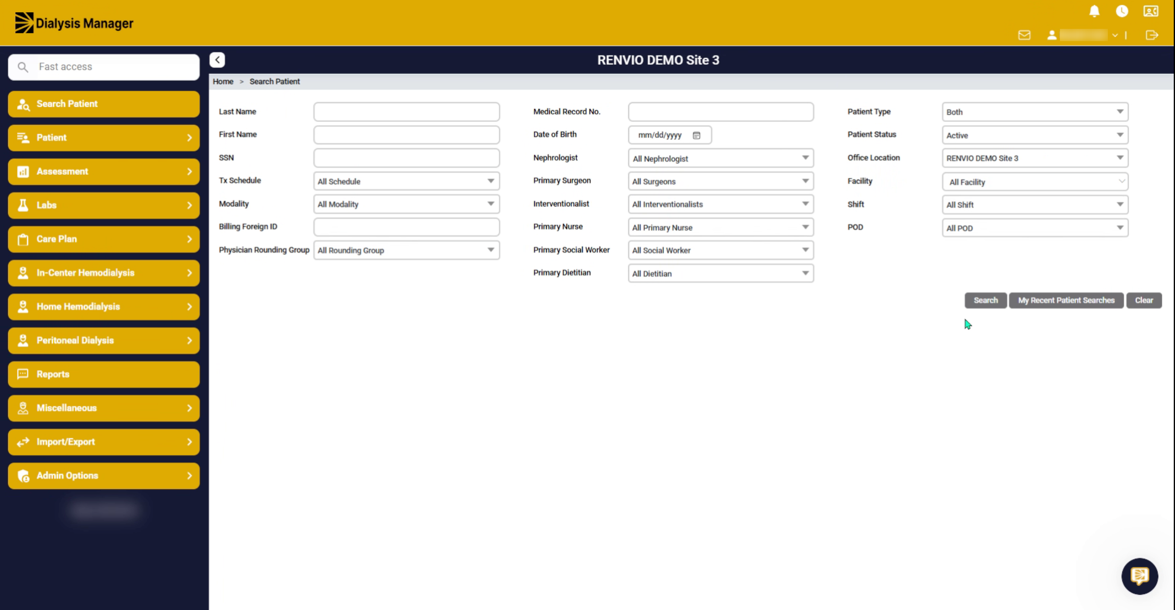Open Search Patient in the sidebar
The image size is (1175, 610).
point(104,104)
